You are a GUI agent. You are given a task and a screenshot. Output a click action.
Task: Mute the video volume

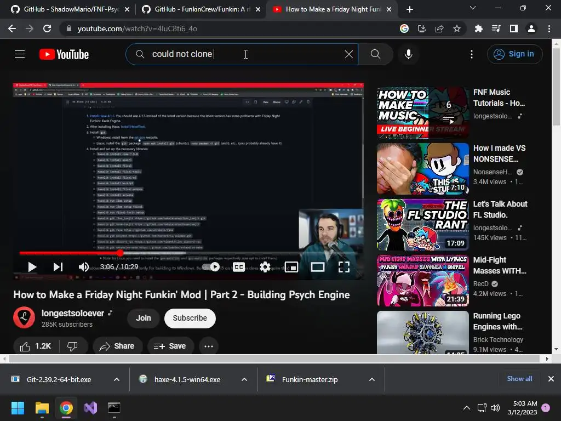(x=83, y=267)
